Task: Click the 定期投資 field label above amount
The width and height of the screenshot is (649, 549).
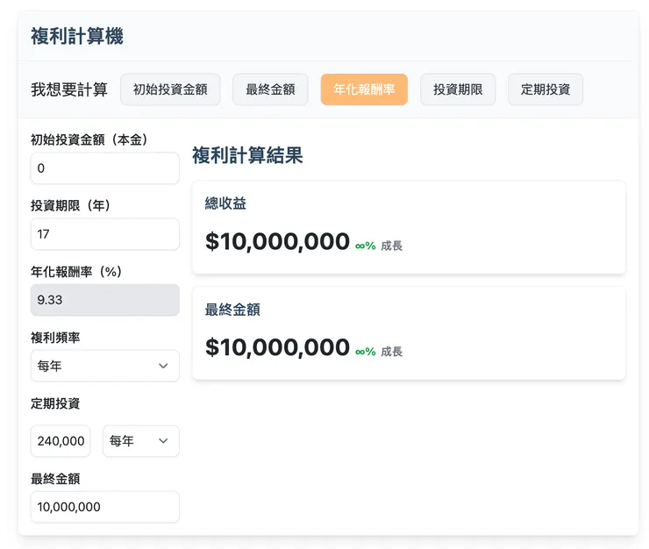Action: tap(55, 403)
